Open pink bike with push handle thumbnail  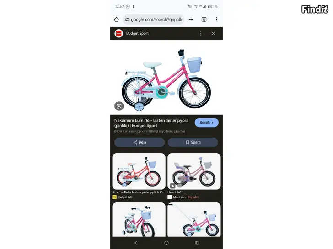[194, 219]
